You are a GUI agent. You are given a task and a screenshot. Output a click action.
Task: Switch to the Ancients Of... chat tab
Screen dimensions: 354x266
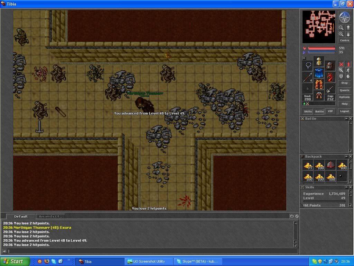tap(50, 216)
